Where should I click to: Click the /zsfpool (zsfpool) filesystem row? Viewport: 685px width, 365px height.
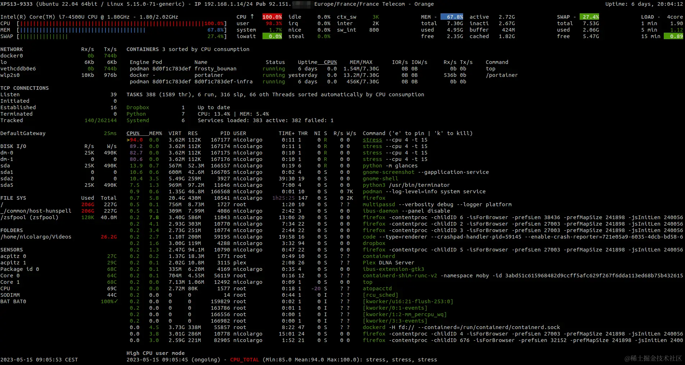(59, 217)
